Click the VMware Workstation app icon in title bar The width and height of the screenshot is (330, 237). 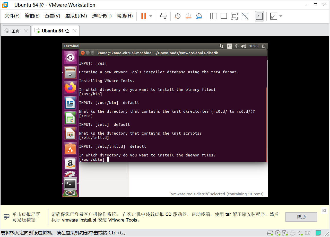(5, 5)
